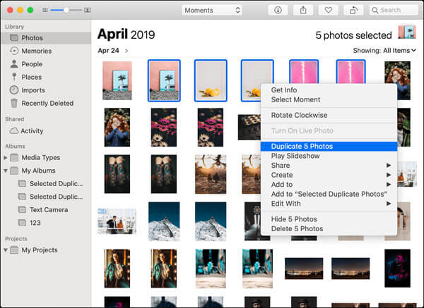Screen dimensions: 424x308
Task: Click the Recently Deleted trash icon
Action: coord(14,103)
